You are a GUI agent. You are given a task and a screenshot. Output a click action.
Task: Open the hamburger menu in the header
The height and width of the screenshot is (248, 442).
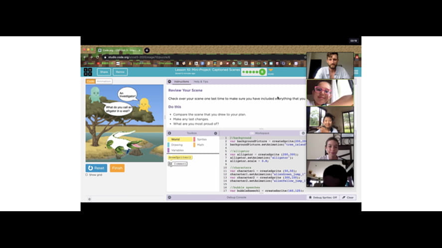tap(356, 72)
